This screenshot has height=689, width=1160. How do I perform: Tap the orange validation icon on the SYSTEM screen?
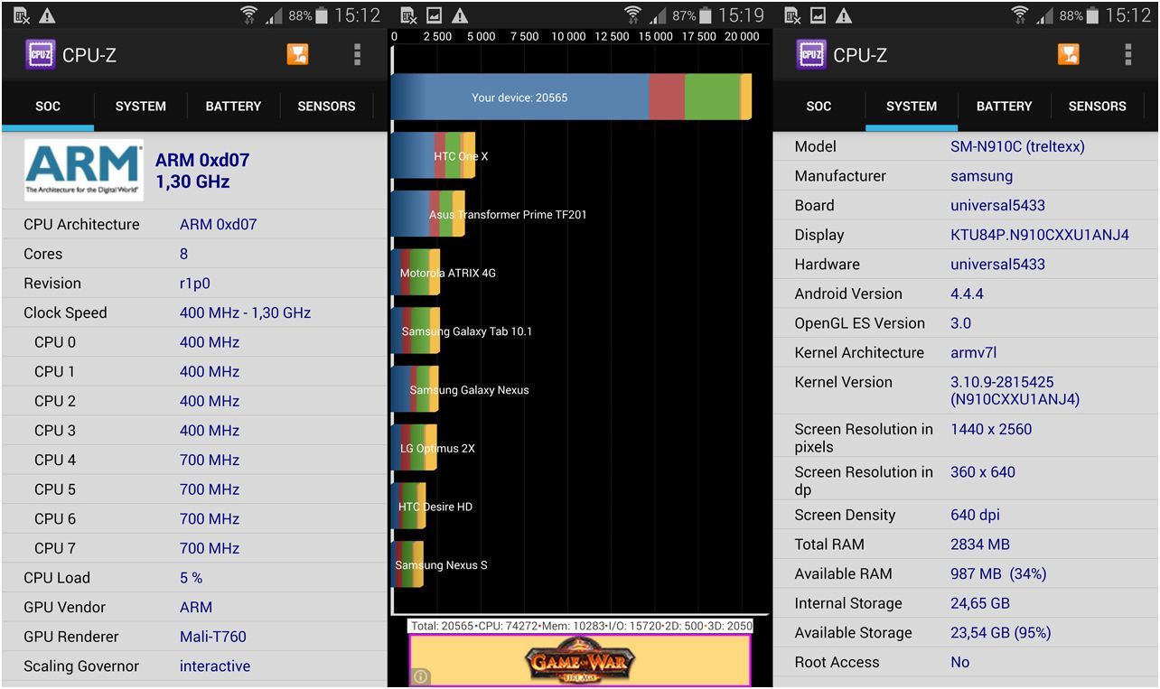[1068, 55]
